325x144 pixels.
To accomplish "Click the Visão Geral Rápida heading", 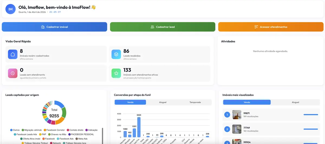I will point(18,41).
